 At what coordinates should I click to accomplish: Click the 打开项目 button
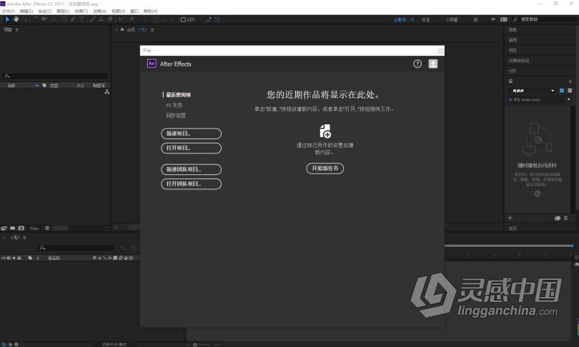(x=192, y=148)
